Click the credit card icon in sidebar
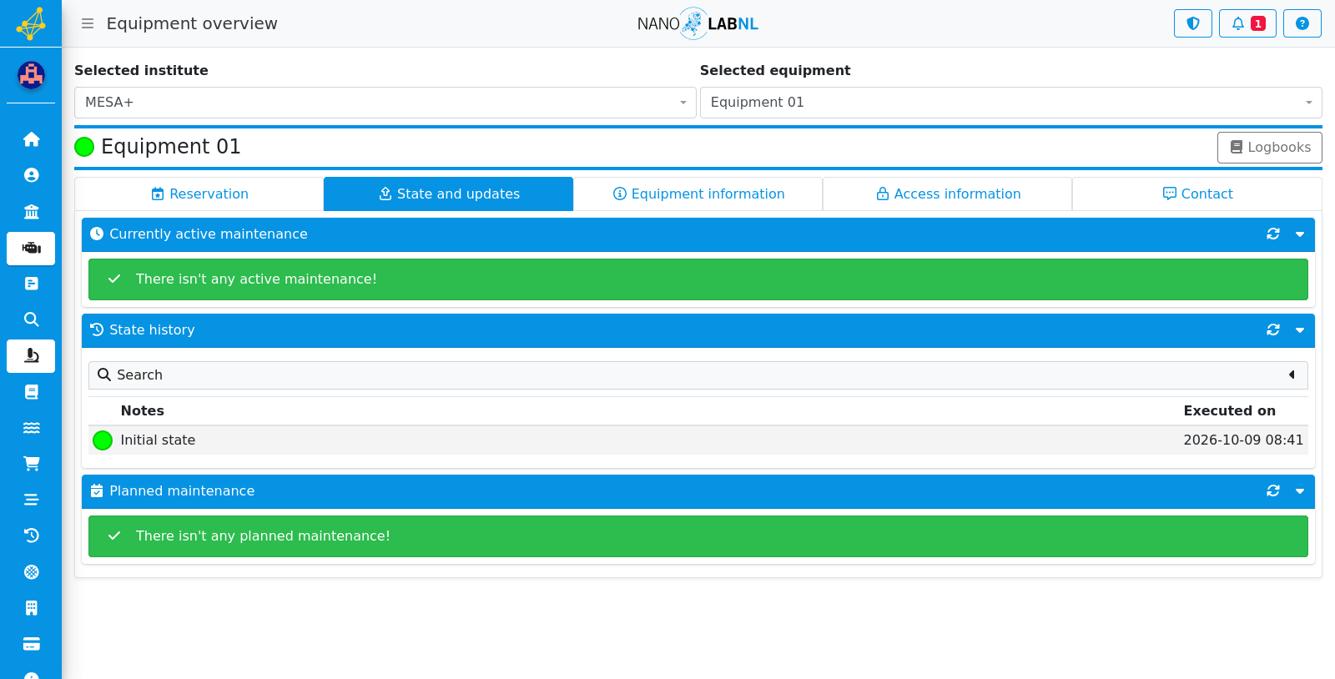 coord(31,644)
